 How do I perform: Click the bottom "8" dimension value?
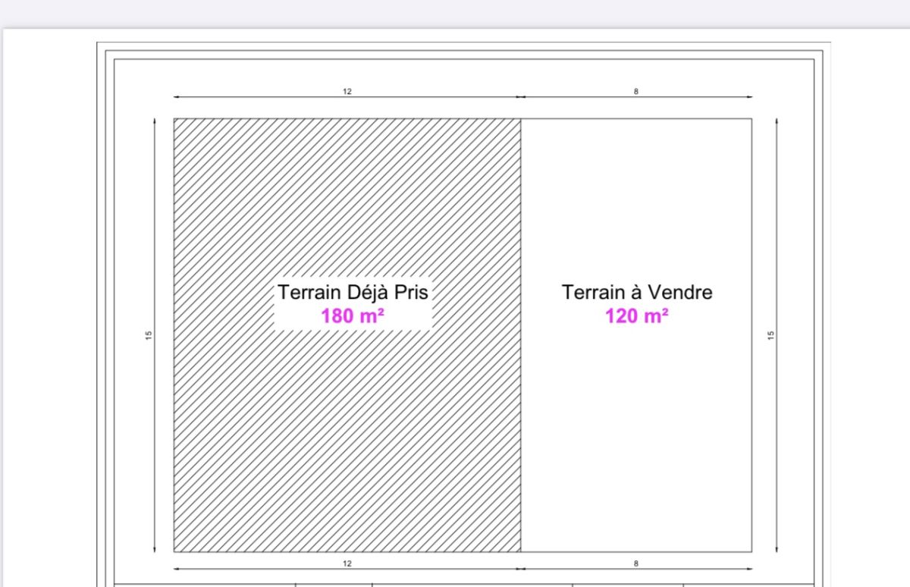pyautogui.click(x=636, y=563)
